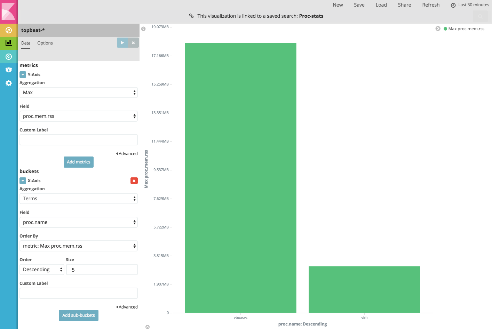Discard changes with the gray X button
492x329 pixels.
133,43
